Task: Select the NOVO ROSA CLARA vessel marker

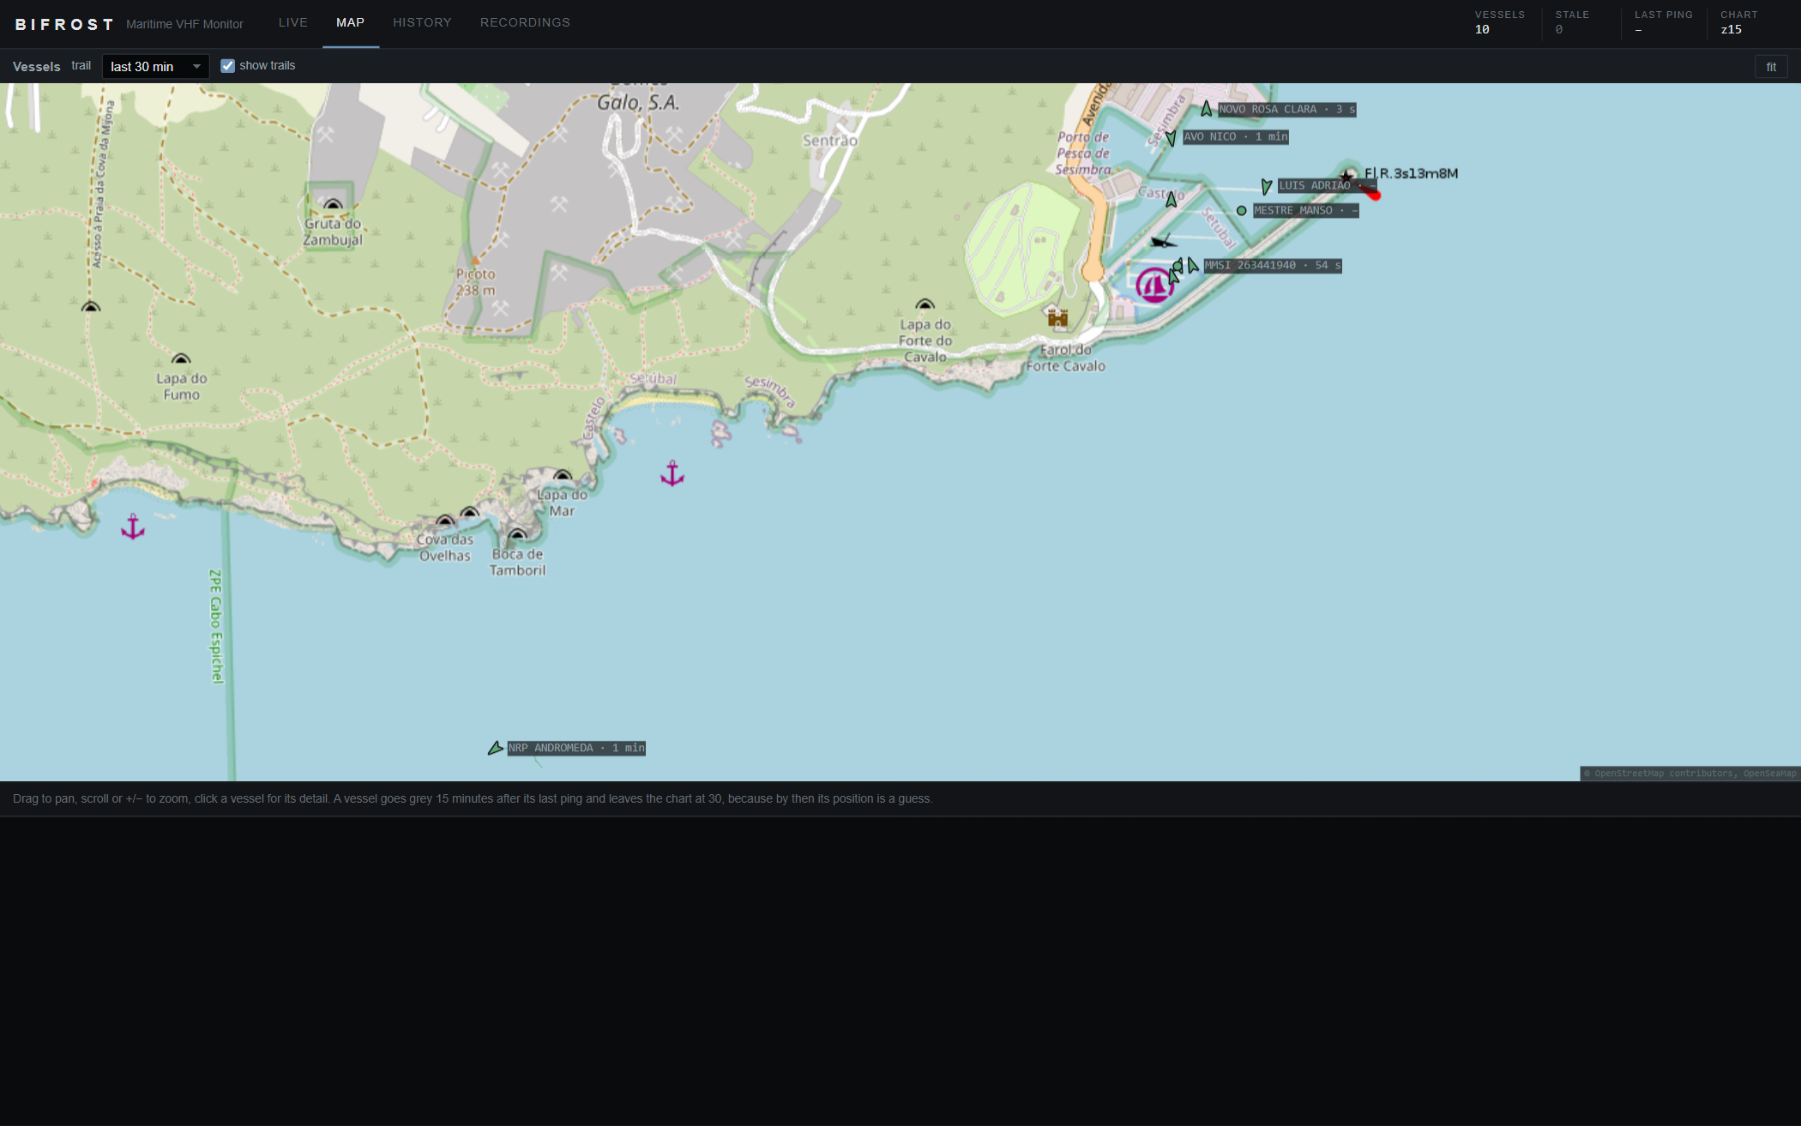Action: [1207, 109]
